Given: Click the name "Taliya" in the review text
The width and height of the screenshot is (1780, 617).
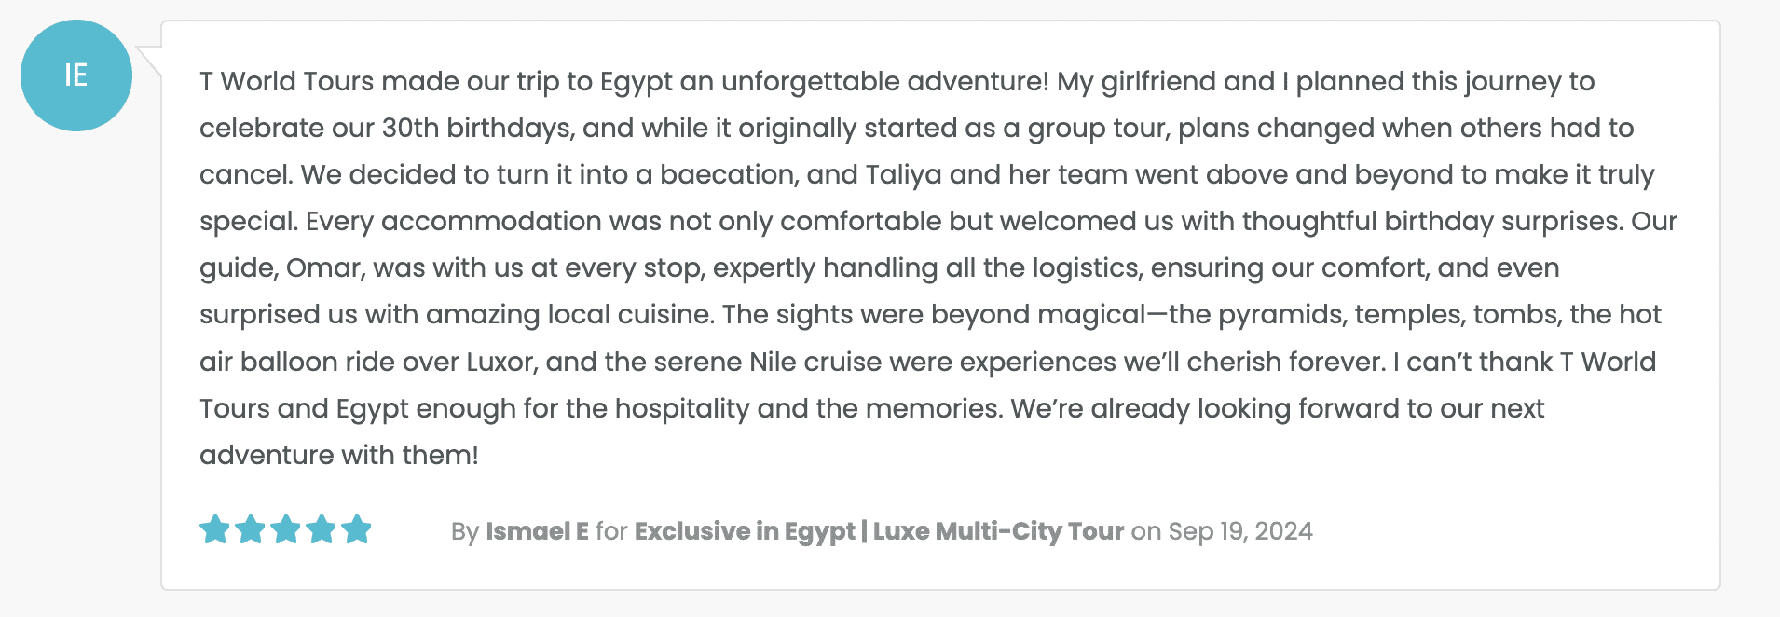Looking at the screenshot, I should pos(903,175).
